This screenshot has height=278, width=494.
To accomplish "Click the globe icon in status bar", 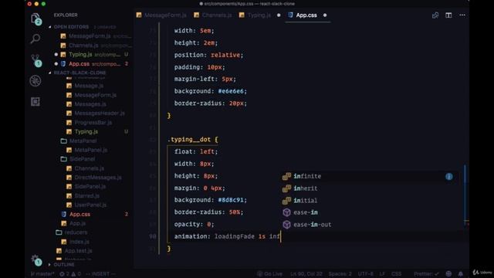I will (448, 273).
